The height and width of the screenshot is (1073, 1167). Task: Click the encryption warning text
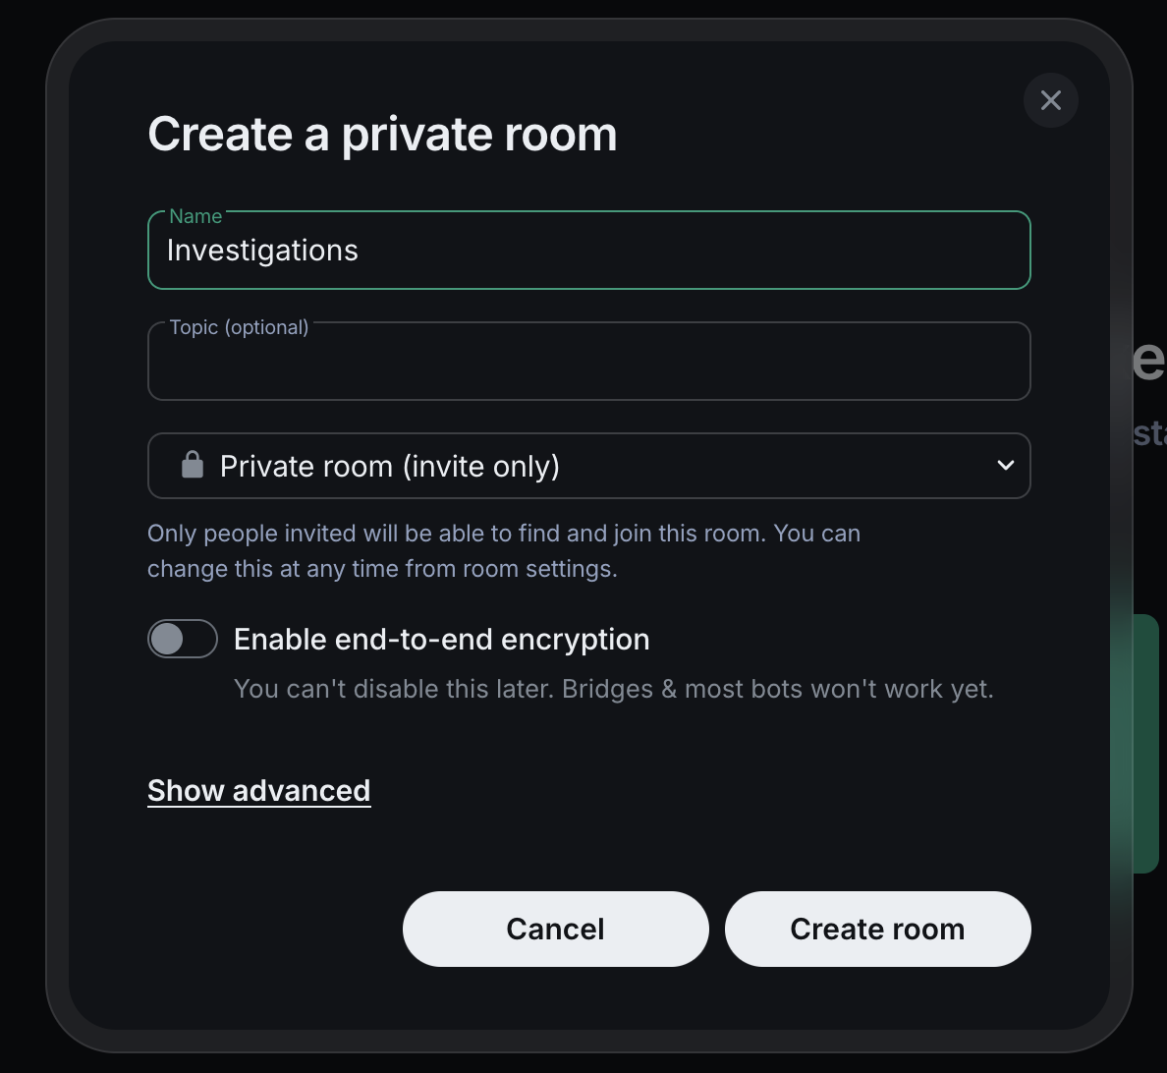614,689
